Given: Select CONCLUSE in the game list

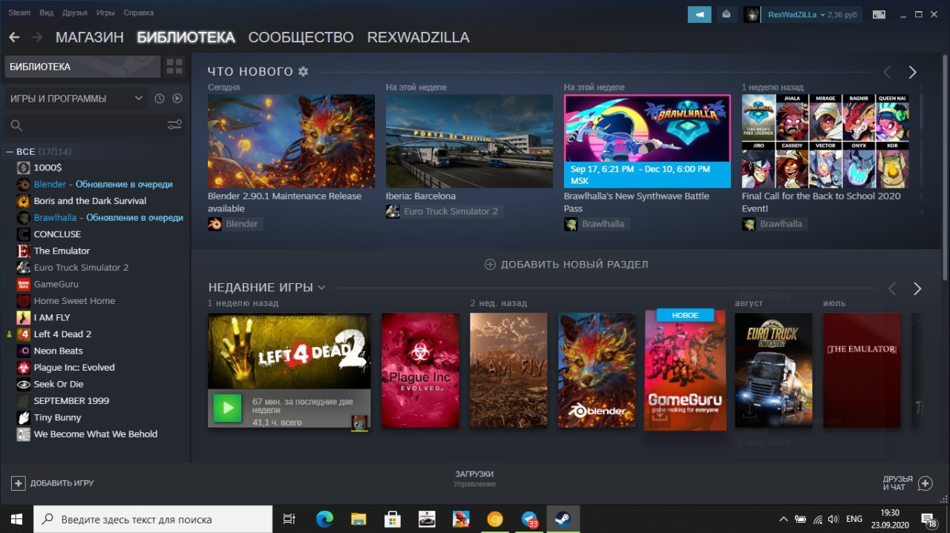Looking at the screenshot, I should (x=57, y=234).
